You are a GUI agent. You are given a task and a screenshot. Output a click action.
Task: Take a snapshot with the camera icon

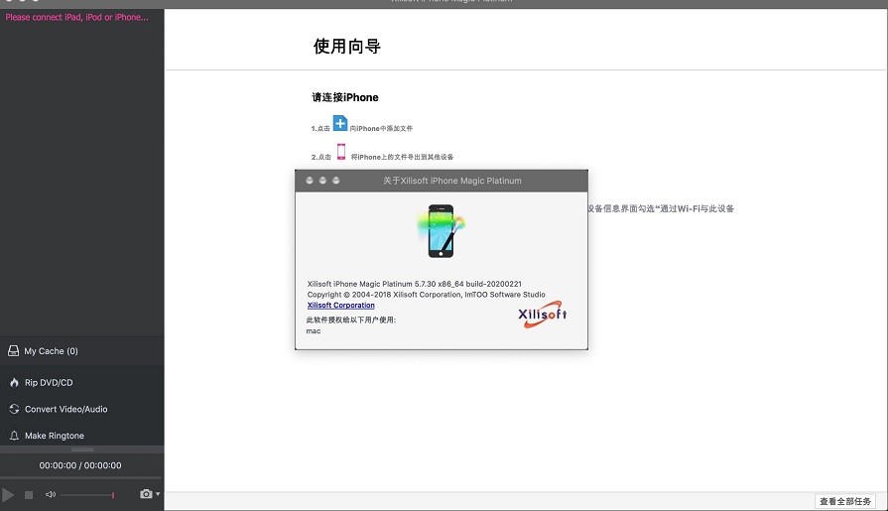146,494
